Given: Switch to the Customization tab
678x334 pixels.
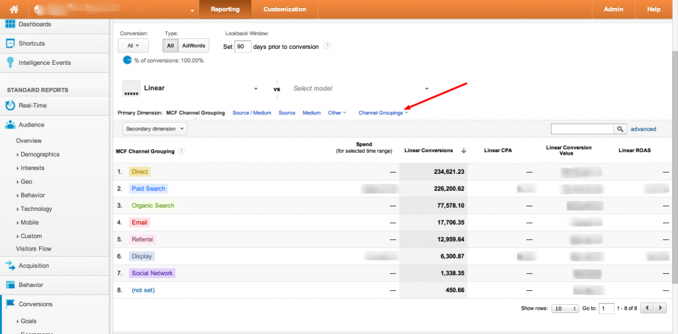Looking at the screenshot, I should click(285, 9).
